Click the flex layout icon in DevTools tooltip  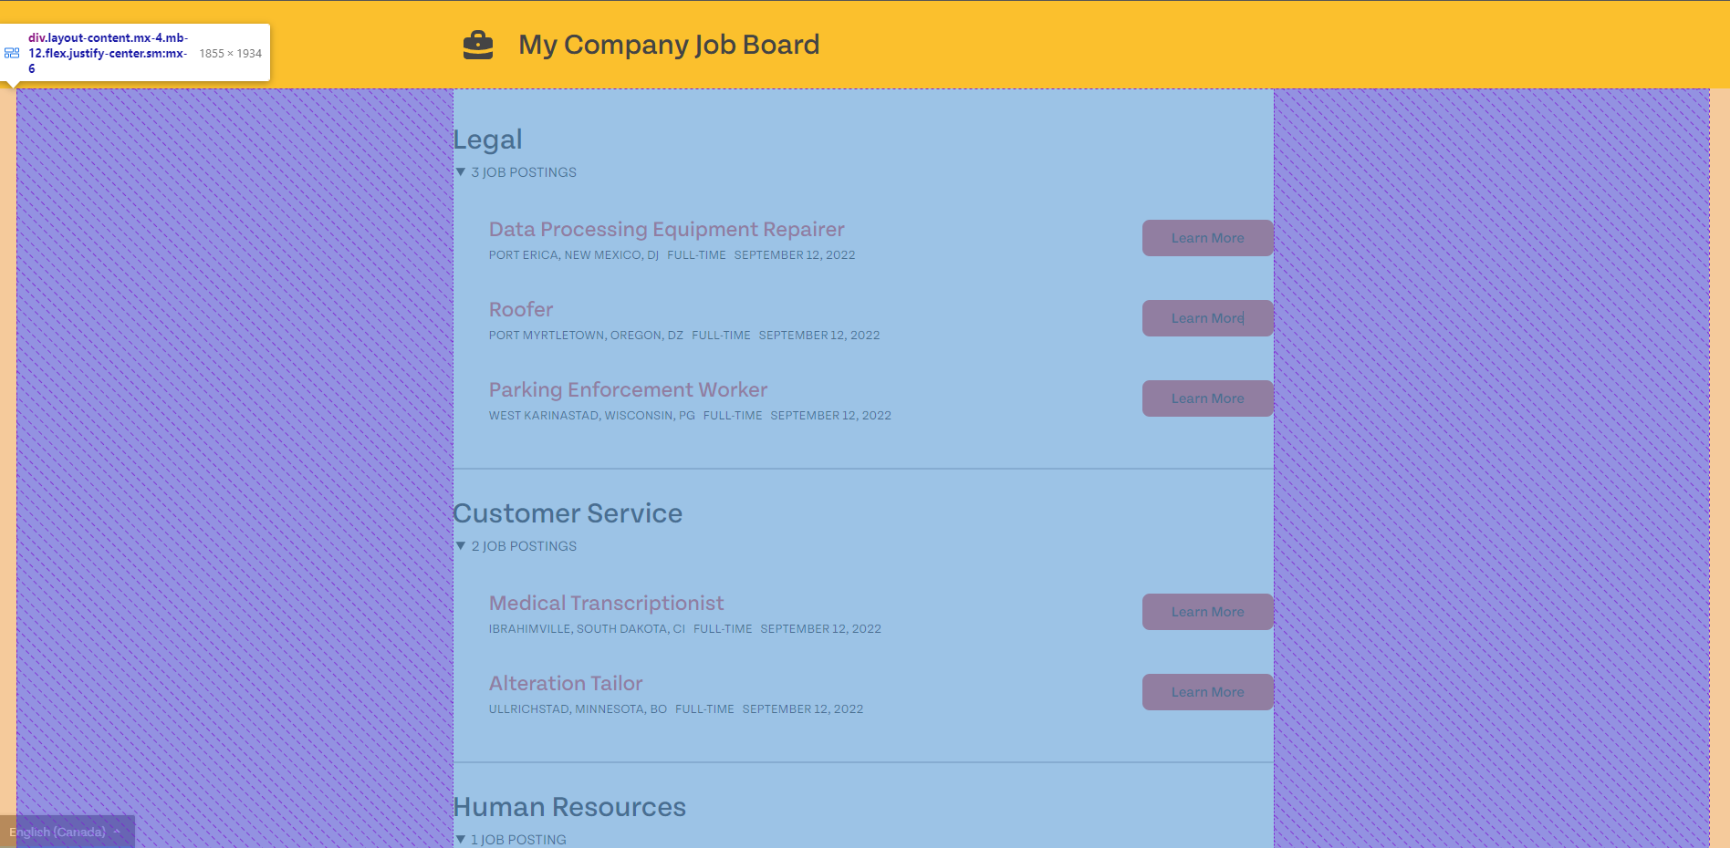(x=12, y=53)
